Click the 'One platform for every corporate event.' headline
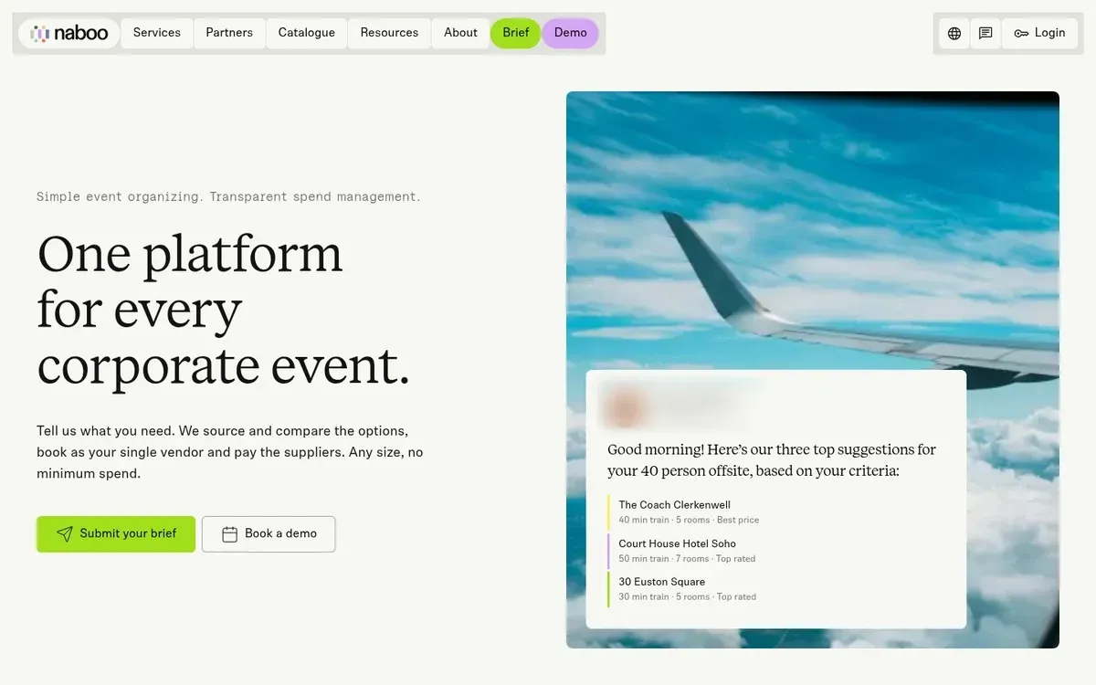Viewport: 1096px width, 685px height. [x=224, y=310]
